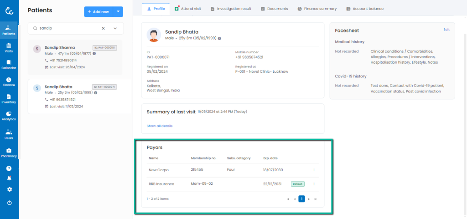
Task: Click the help question mark icon
Action: pyautogui.click(x=9, y=168)
